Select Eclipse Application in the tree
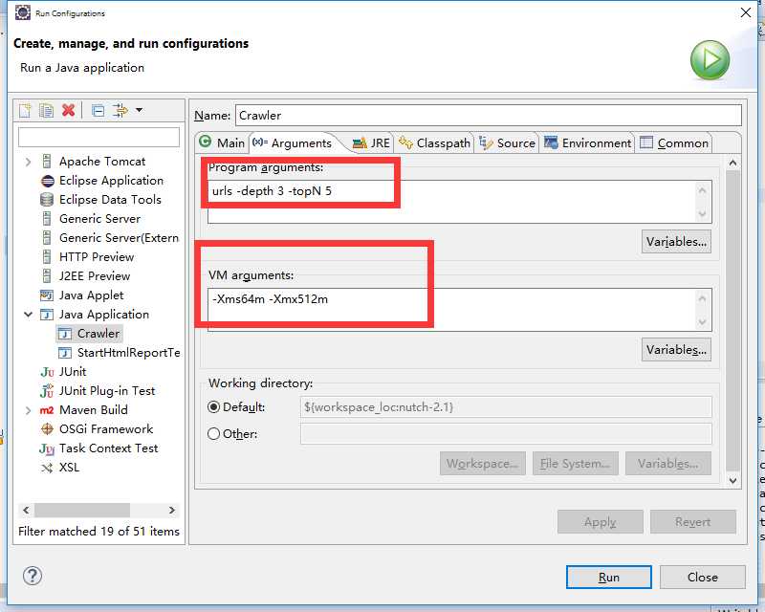 [x=111, y=181]
